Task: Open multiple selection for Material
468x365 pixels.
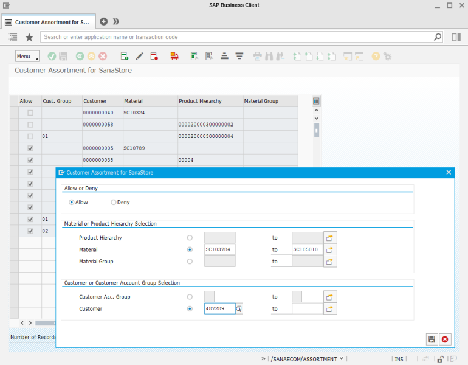Action: point(330,249)
